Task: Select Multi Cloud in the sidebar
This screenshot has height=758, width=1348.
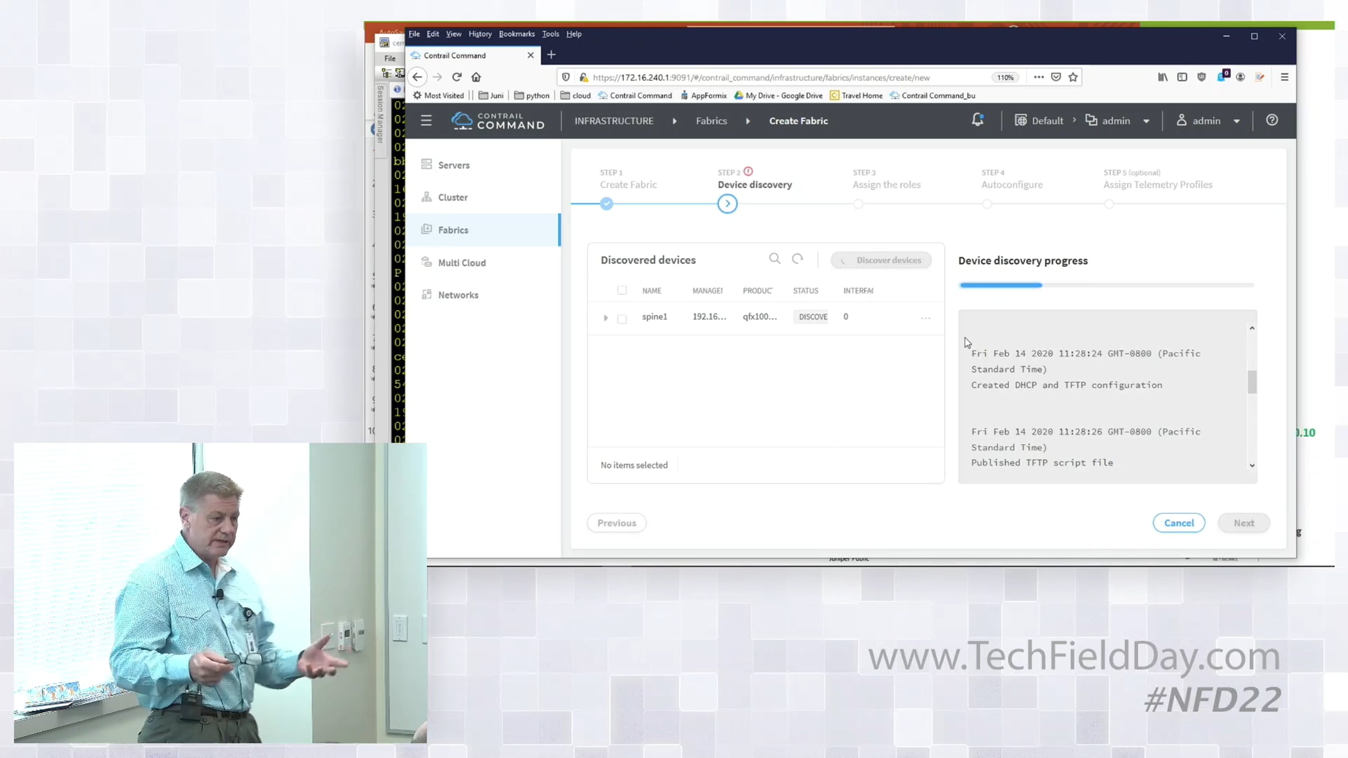Action: pyautogui.click(x=483, y=262)
